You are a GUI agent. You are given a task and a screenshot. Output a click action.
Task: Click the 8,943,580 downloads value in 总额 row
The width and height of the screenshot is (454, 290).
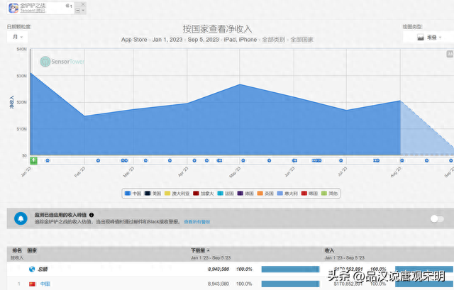218,269
